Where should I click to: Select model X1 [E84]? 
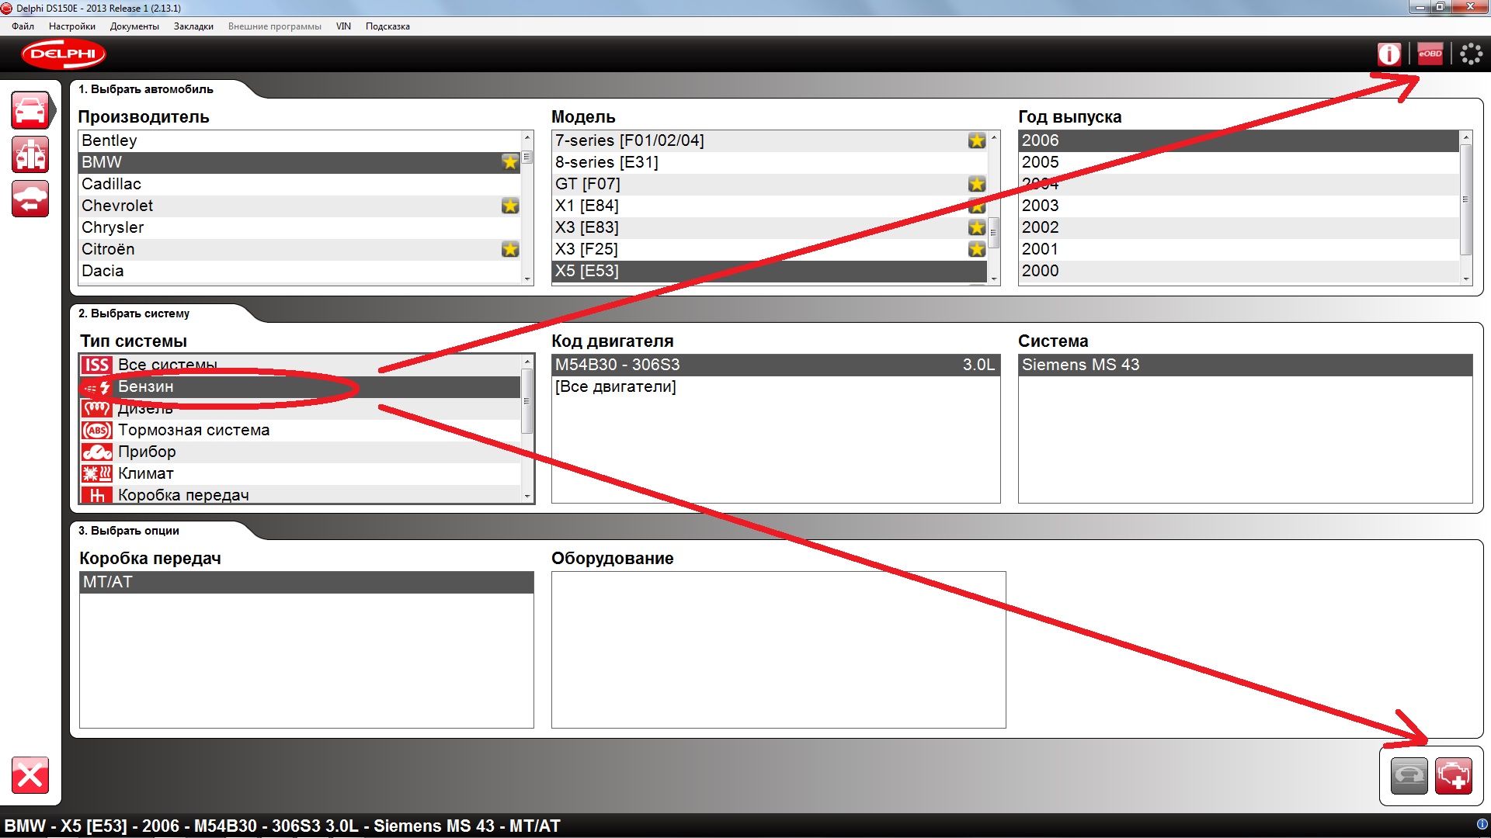click(770, 206)
